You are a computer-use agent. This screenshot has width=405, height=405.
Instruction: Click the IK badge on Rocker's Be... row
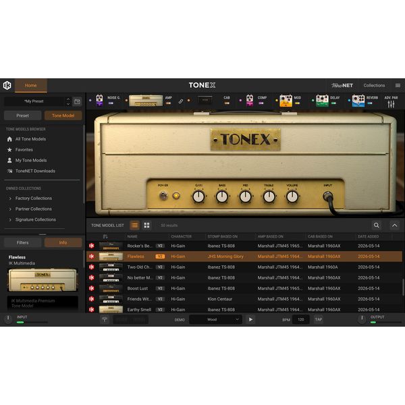point(91,246)
